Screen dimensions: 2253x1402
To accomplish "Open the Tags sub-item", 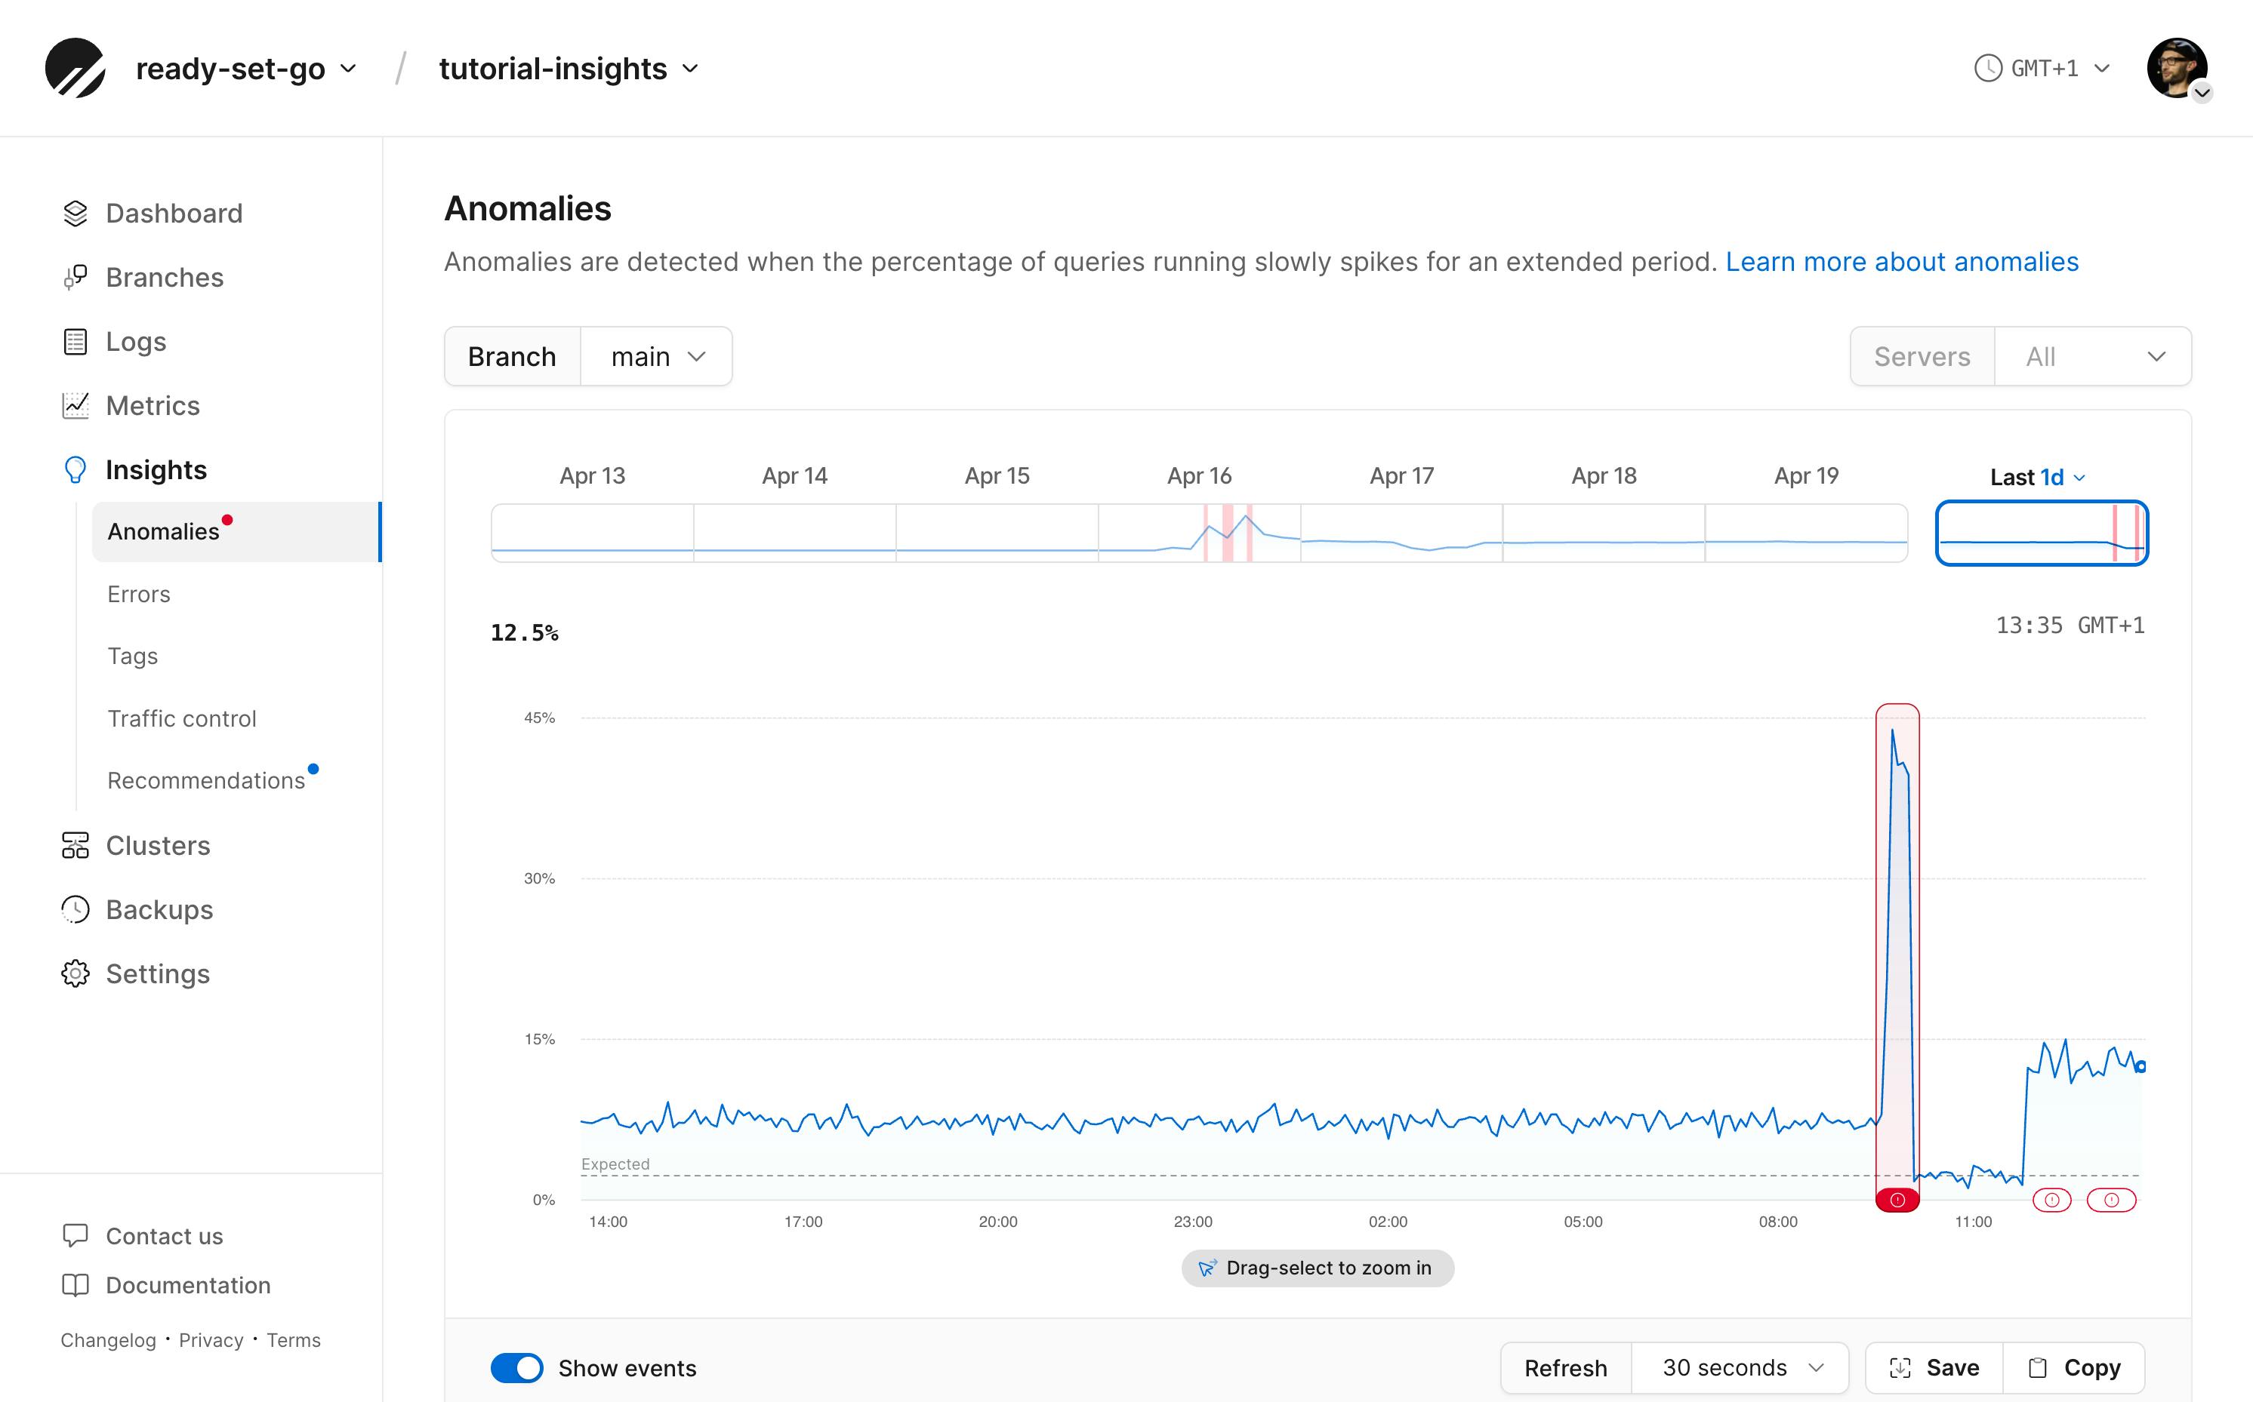I will point(131,656).
